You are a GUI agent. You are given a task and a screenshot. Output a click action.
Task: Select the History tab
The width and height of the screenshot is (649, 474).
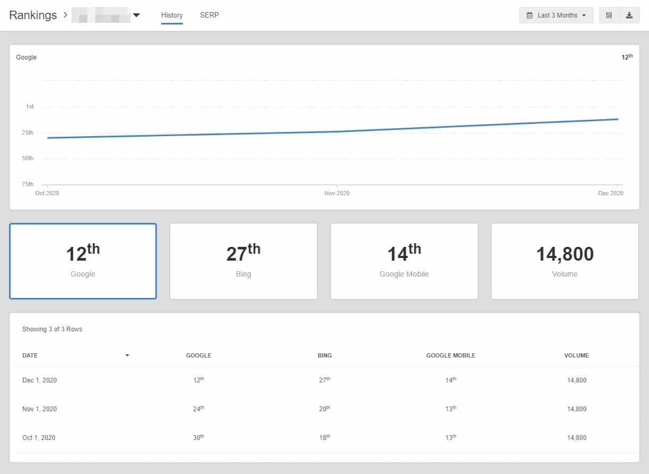click(172, 15)
